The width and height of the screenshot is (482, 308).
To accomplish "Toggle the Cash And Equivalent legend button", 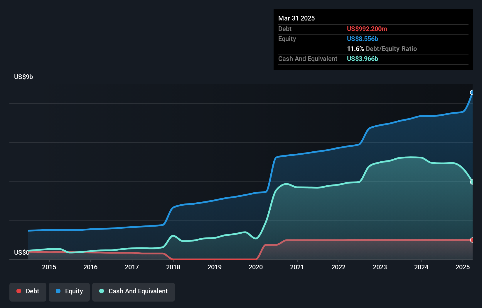I will tap(134, 292).
